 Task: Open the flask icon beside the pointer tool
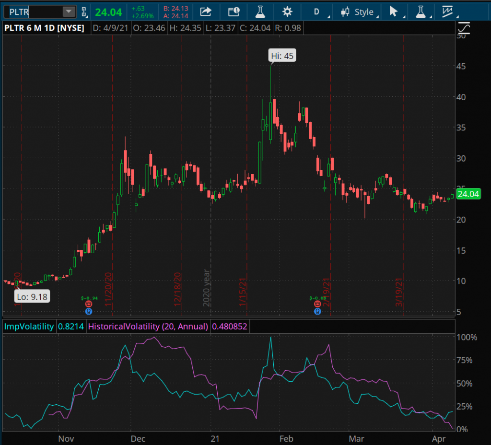(421, 12)
